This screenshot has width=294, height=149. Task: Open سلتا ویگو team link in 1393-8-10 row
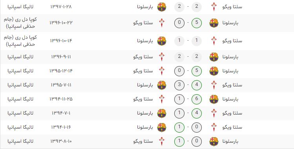tap(143, 141)
